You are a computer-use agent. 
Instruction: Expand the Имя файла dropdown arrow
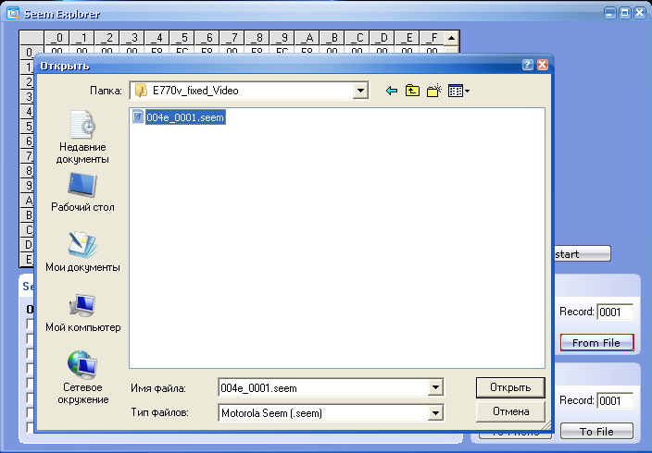(x=435, y=388)
